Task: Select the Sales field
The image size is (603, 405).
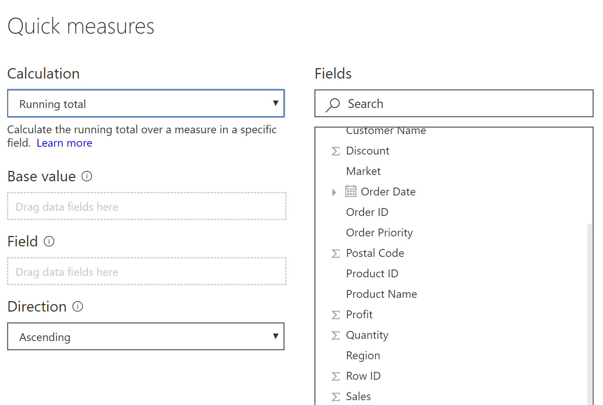Action: pyautogui.click(x=358, y=396)
